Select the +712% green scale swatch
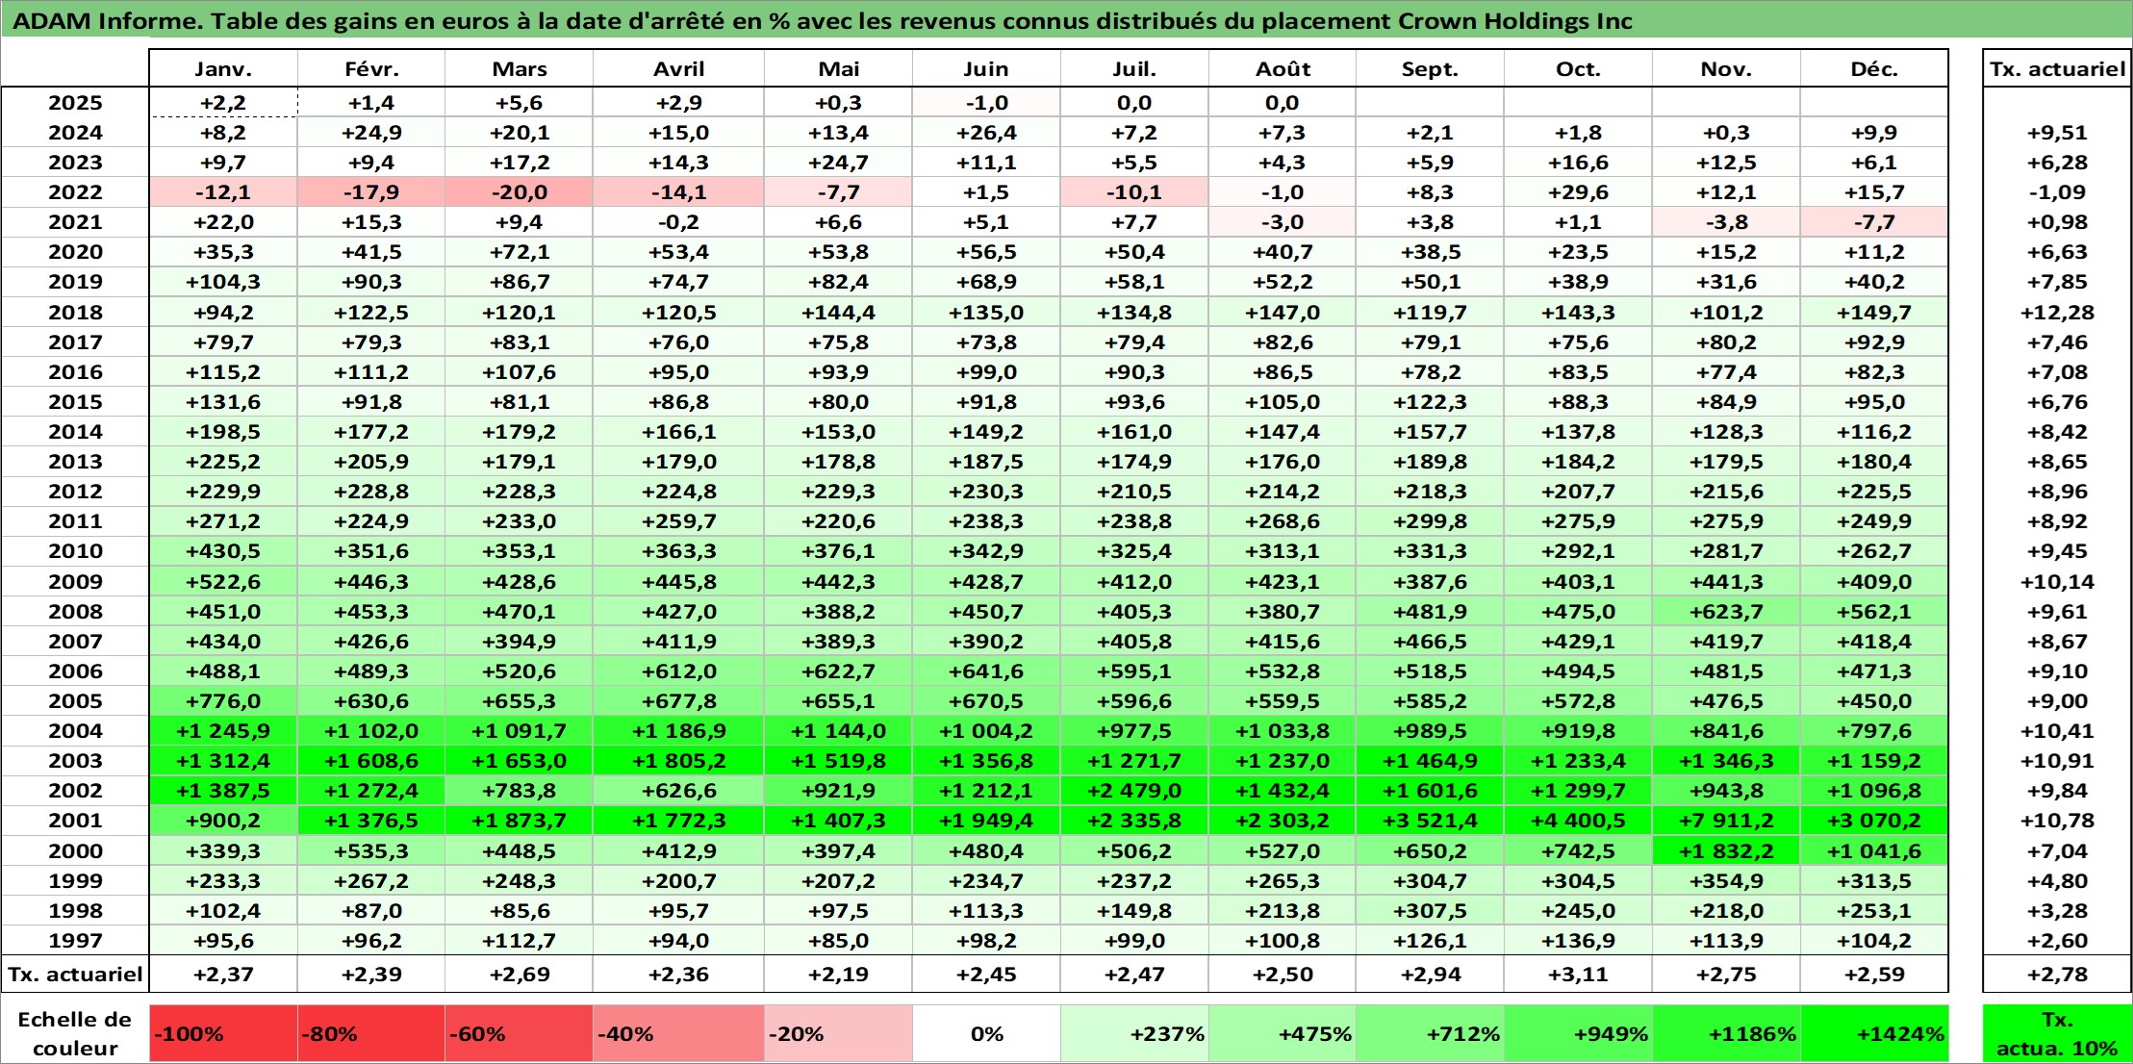Screen dimensions: 2133x1064 tap(1430, 1034)
